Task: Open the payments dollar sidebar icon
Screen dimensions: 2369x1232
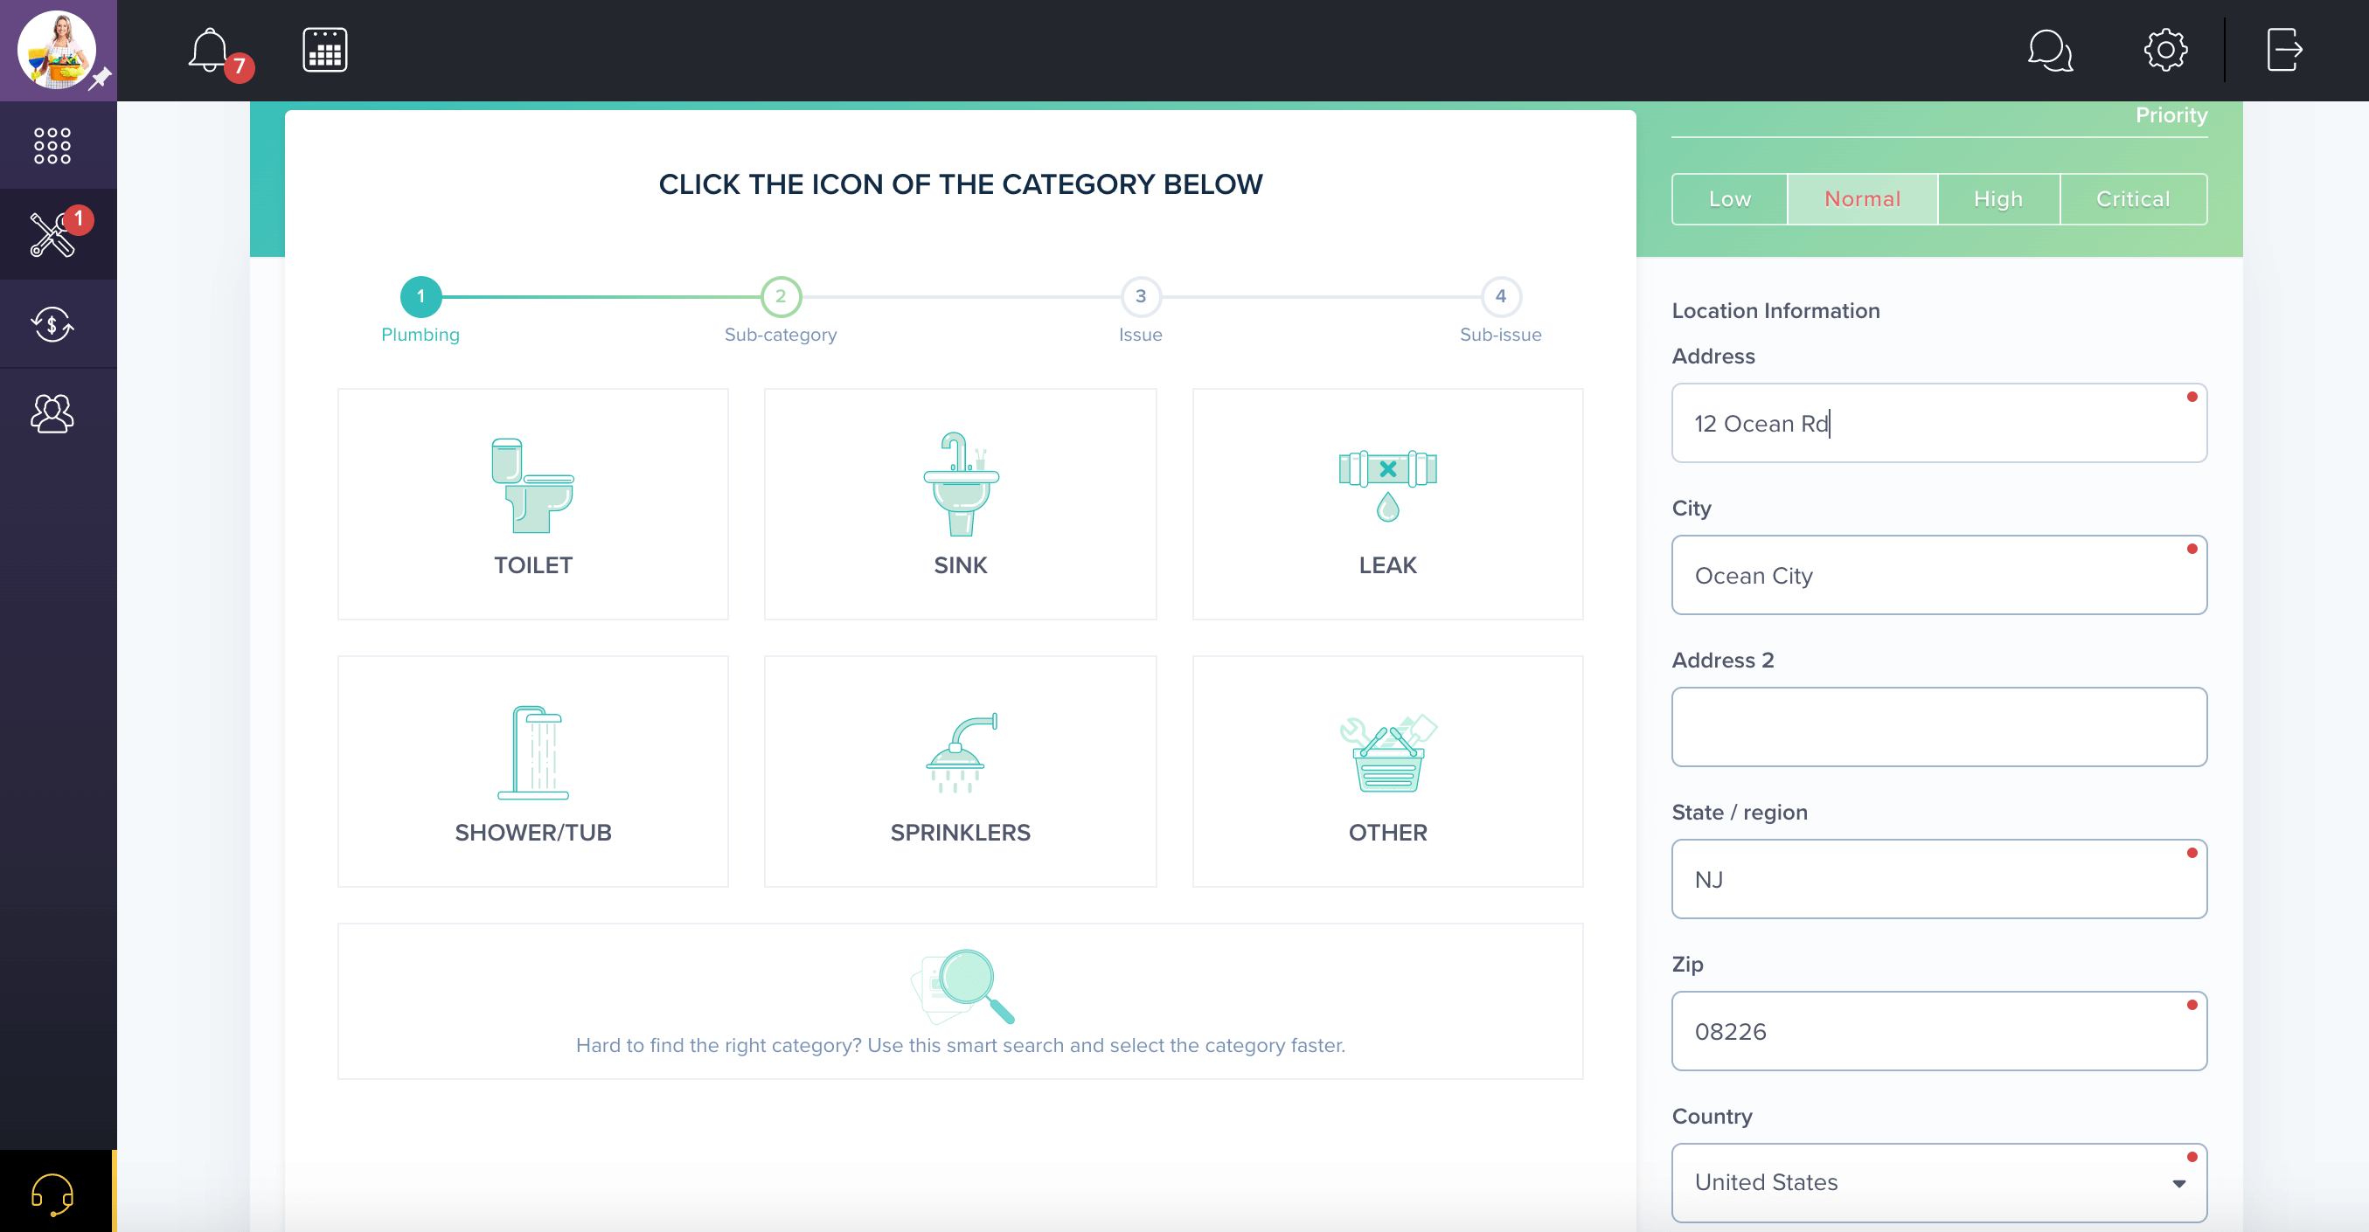Action: point(52,324)
